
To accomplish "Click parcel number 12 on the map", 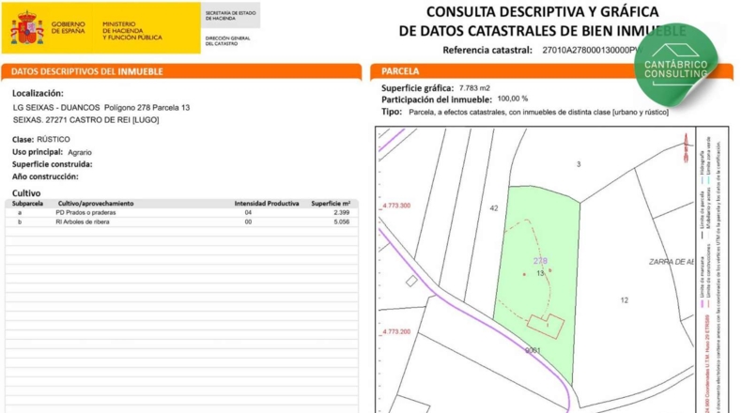I will coord(625,300).
